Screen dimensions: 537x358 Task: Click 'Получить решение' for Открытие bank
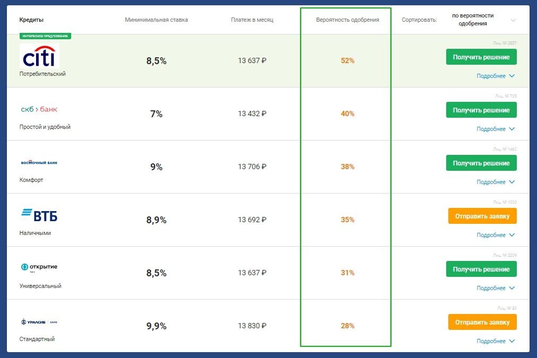481,269
